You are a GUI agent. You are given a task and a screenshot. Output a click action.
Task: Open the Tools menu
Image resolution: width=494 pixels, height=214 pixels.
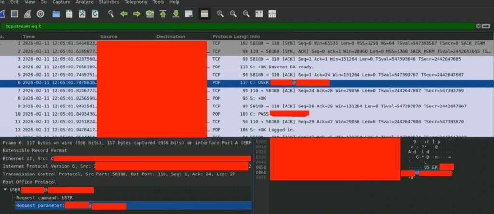(158, 2)
